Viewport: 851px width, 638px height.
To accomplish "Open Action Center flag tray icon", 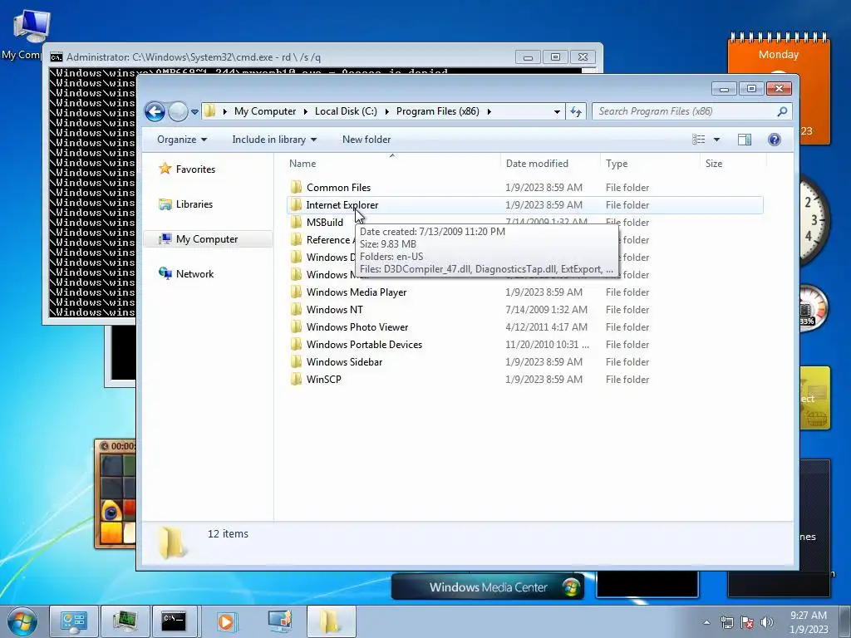I will pyautogui.click(x=747, y=622).
